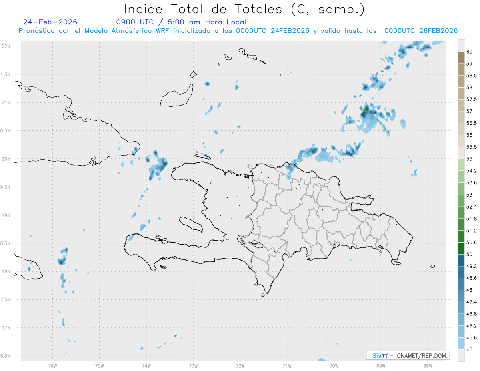Click the '0.5N' latitude label
Viewport: 480px width, 371px height.
click(x=5, y=131)
